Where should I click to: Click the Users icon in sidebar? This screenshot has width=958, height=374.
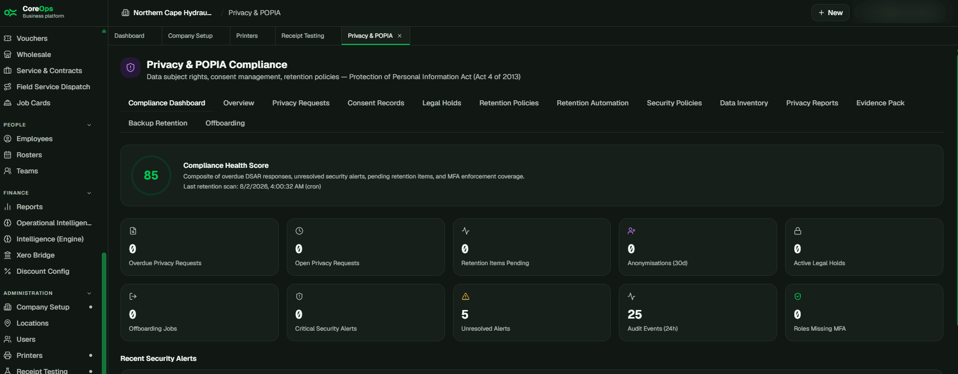coord(8,339)
